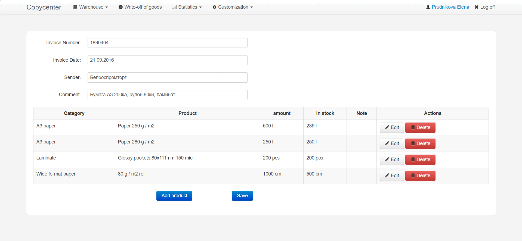Screen dimensions: 522x241
Task: Click the In stock column header
Action: 325,113
